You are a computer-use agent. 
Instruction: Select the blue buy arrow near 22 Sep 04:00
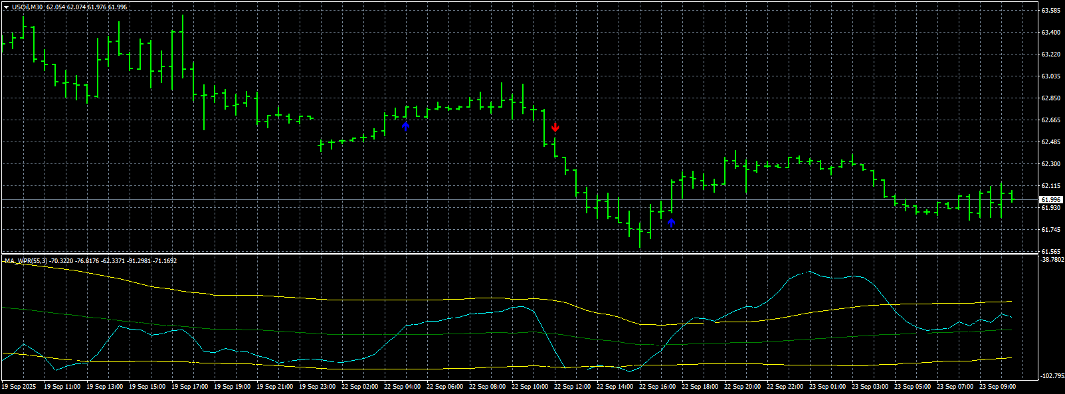(406, 126)
